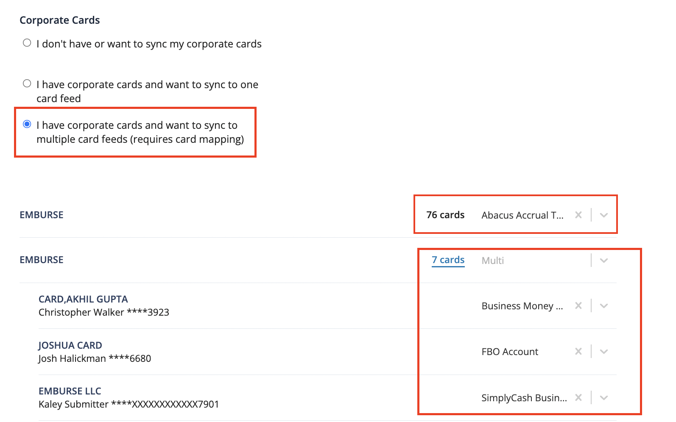The height and width of the screenshot is (422, 676).
Task: Select the first EMBURSE feed row
Action: [41, 215]
